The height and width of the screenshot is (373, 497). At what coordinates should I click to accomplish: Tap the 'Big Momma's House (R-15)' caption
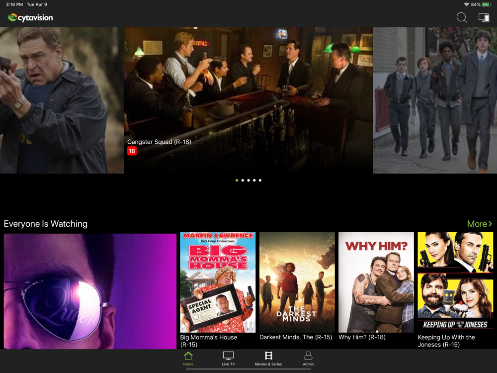tap(209, 341)
